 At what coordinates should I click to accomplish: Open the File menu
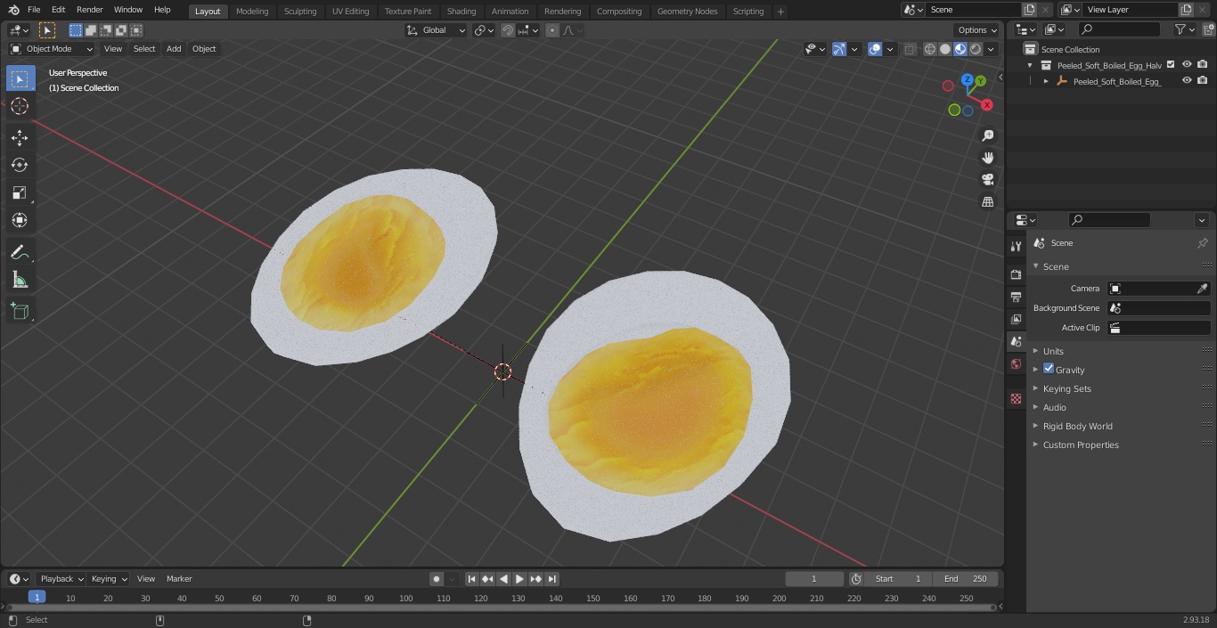click(34, 10)
